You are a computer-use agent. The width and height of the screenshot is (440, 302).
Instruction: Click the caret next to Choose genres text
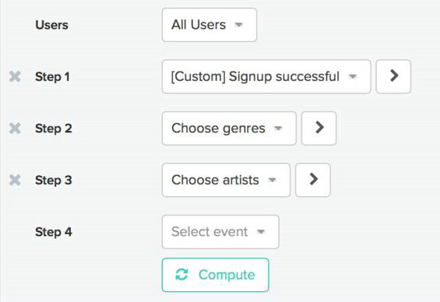coord(278,128)
